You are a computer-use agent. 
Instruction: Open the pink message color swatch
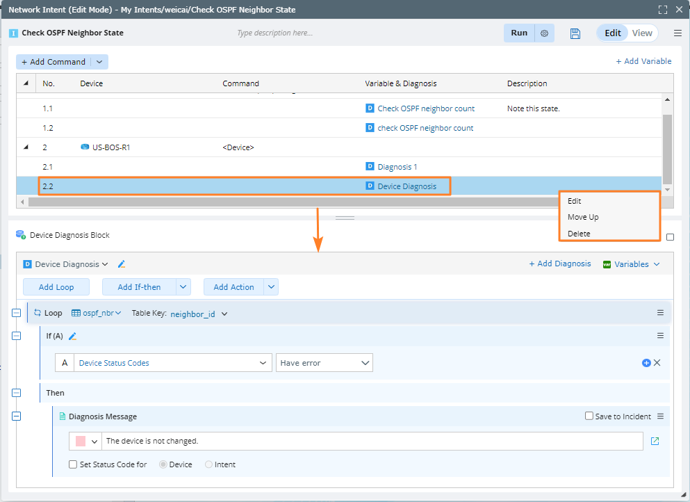(x=80, y=442)
